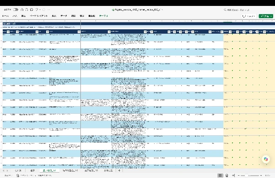Click the search box in the title bar
Image resolution: width=275 pixels, height=178 pixels.
(x=237, y=10)
